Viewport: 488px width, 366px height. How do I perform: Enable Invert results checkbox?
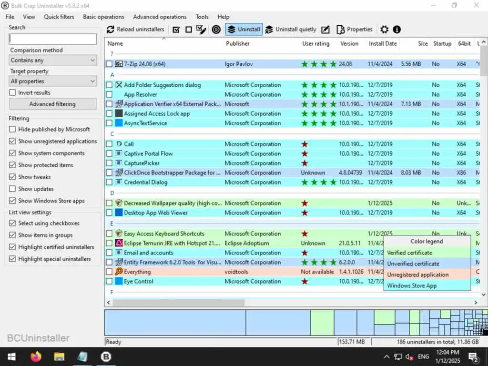(x=12, y=92)
